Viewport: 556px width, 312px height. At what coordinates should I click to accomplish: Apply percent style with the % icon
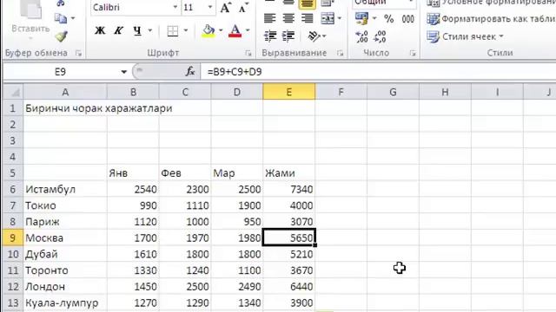point(389,19)
